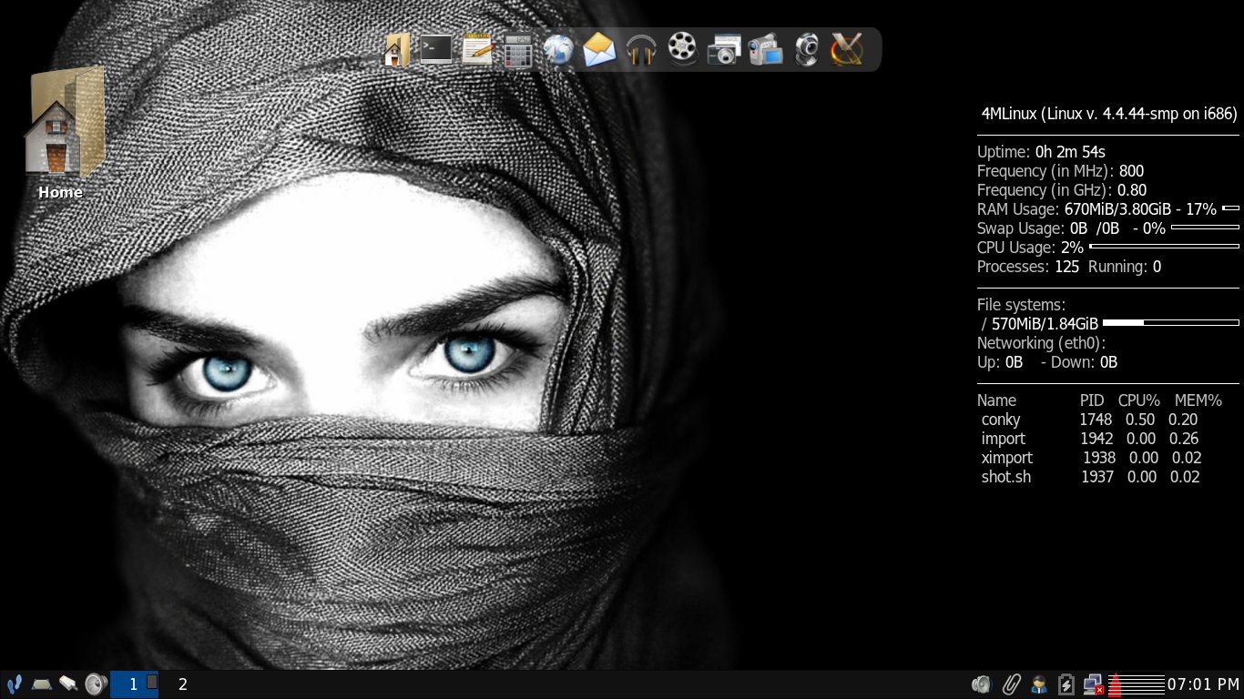Click the X-shaped icon in the dock
The height and width of the screenshot is (699, 1244).
(x=847, y=49)
